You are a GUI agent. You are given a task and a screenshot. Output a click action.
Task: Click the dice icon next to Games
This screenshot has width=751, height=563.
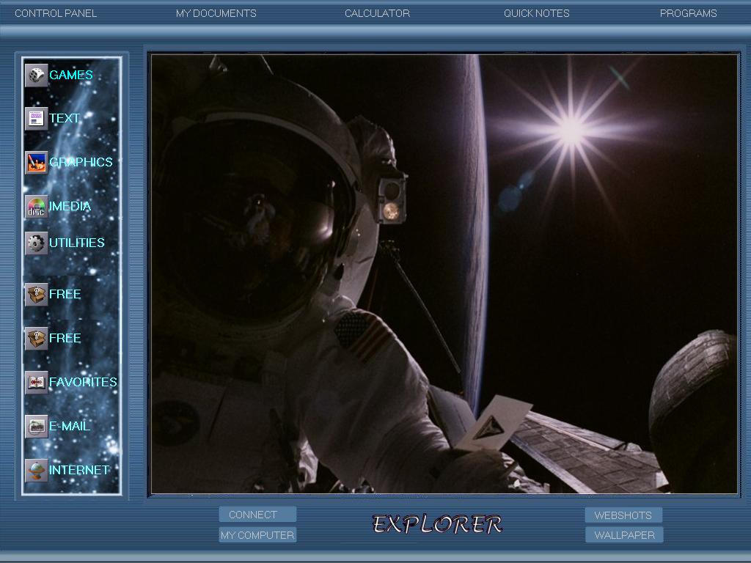(37, 76)
